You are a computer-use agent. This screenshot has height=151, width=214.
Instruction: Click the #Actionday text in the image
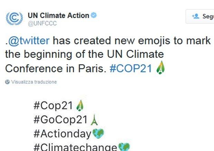62,133
